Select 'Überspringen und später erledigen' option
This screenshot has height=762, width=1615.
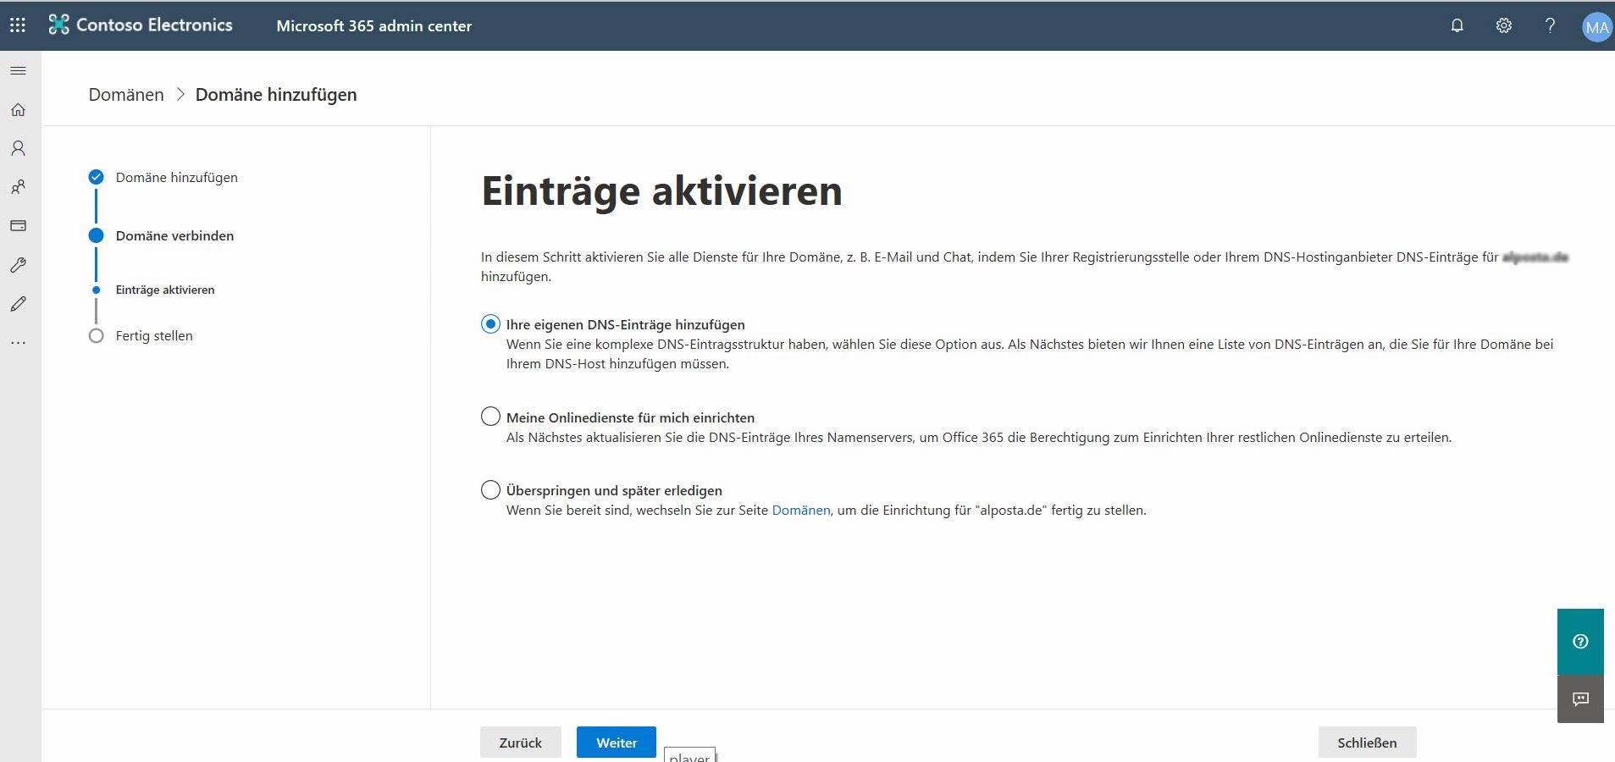[x=490, y=490]
